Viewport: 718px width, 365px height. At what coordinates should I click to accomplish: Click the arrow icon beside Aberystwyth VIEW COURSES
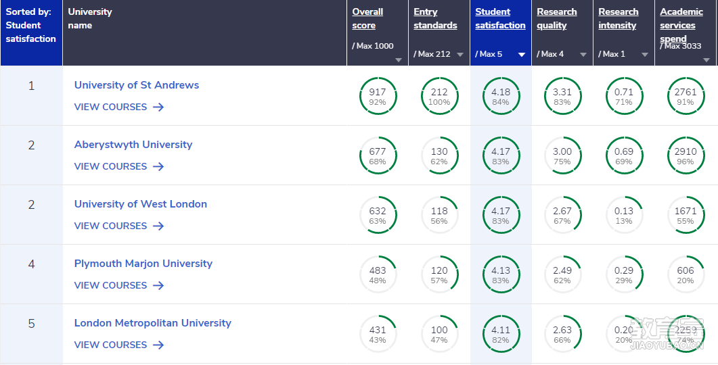[158, 166]
